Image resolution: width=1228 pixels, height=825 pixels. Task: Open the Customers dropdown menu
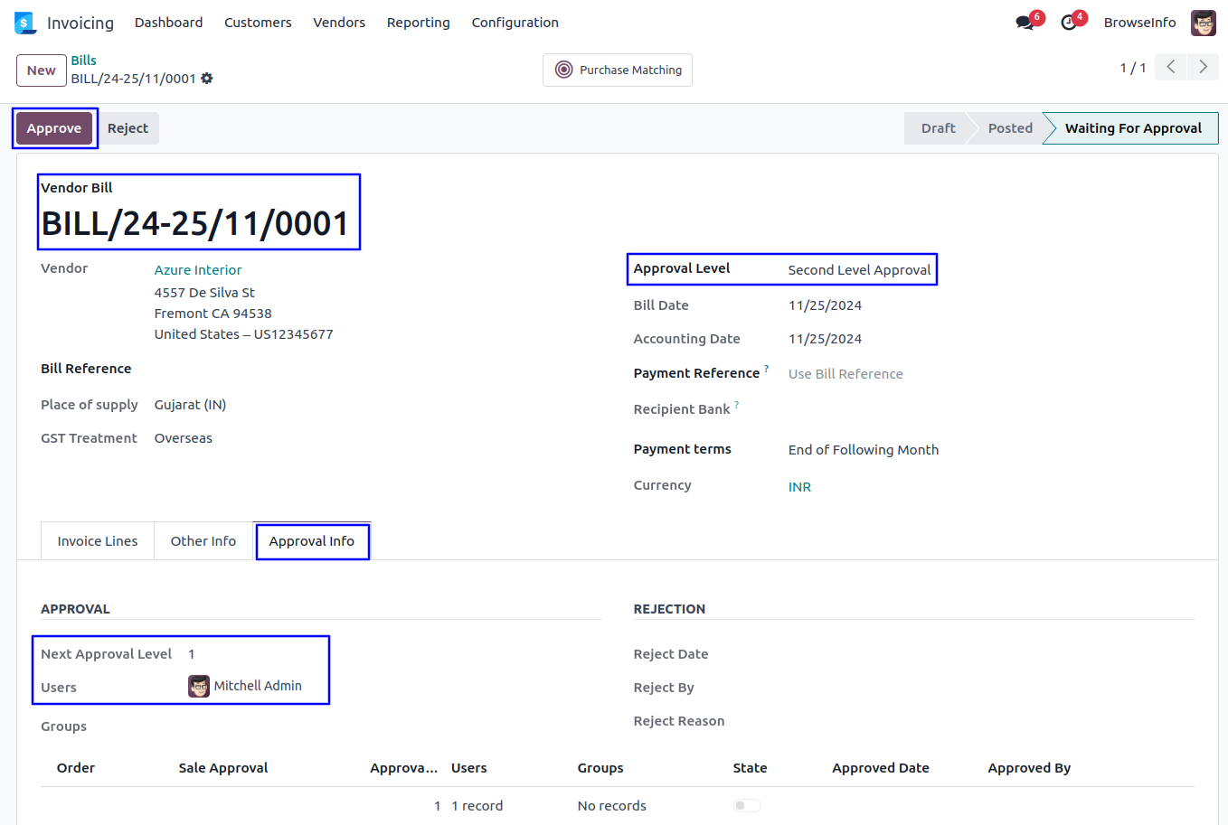tap(258, 23)
